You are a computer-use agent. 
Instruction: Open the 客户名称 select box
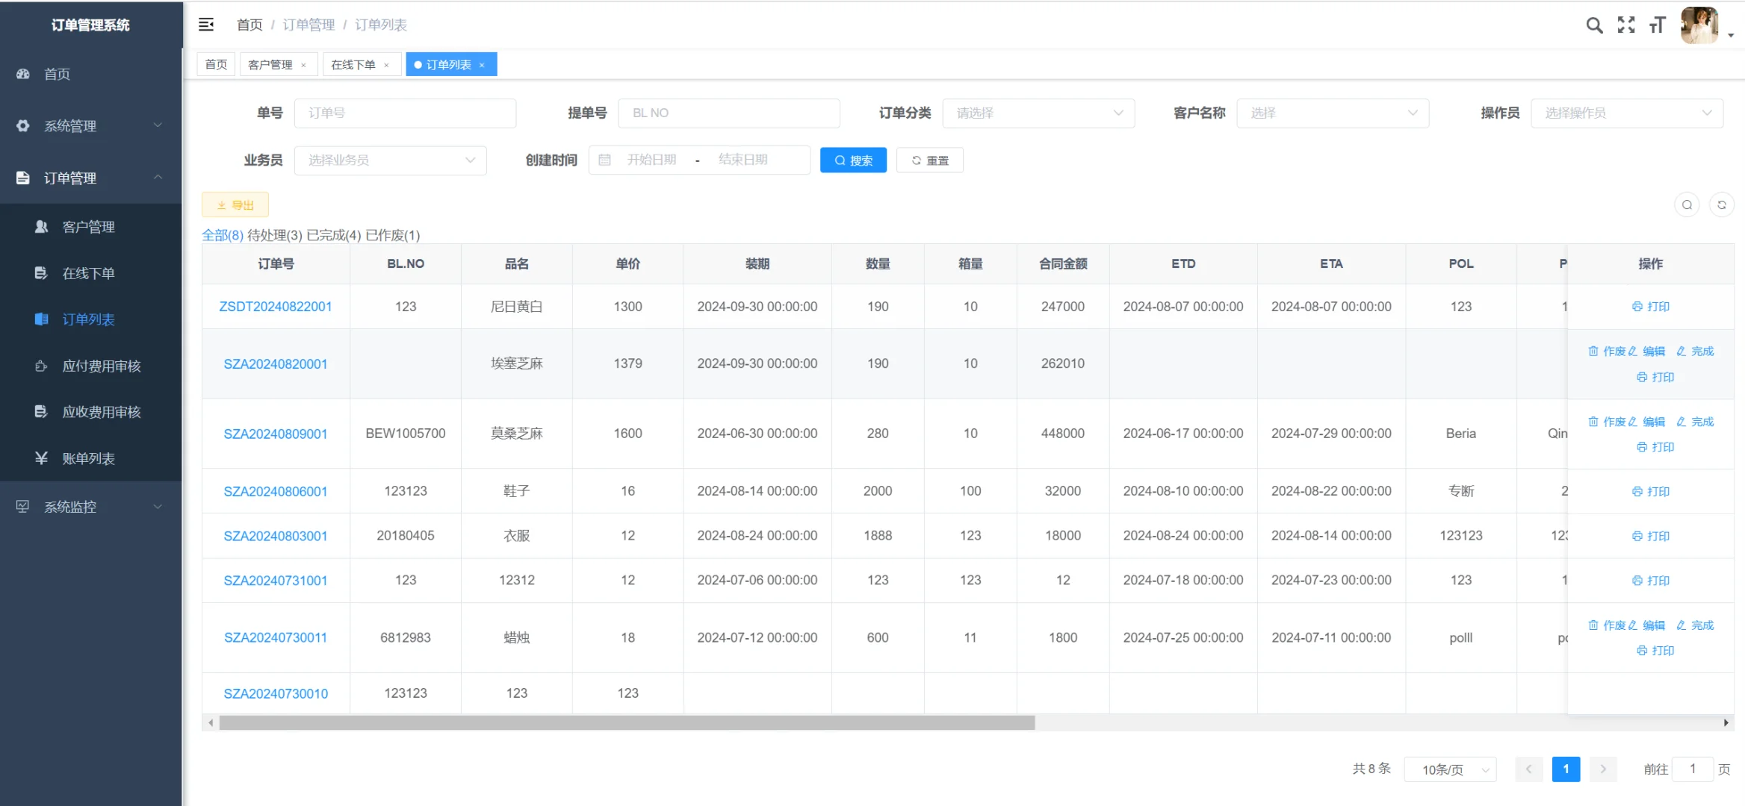[1333, 113]
